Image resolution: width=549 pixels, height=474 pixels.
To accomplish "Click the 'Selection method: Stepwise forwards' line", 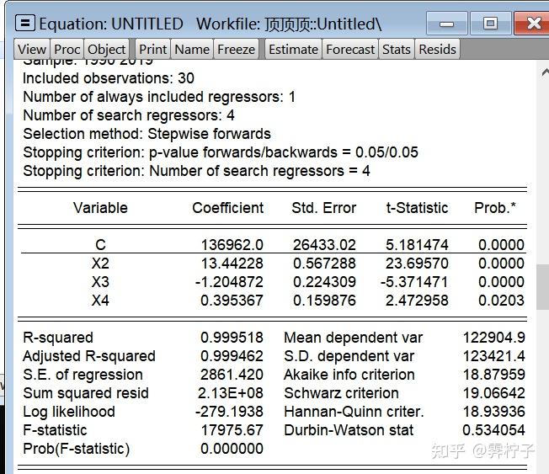I will pyautogui.click(x=147, y=134).
